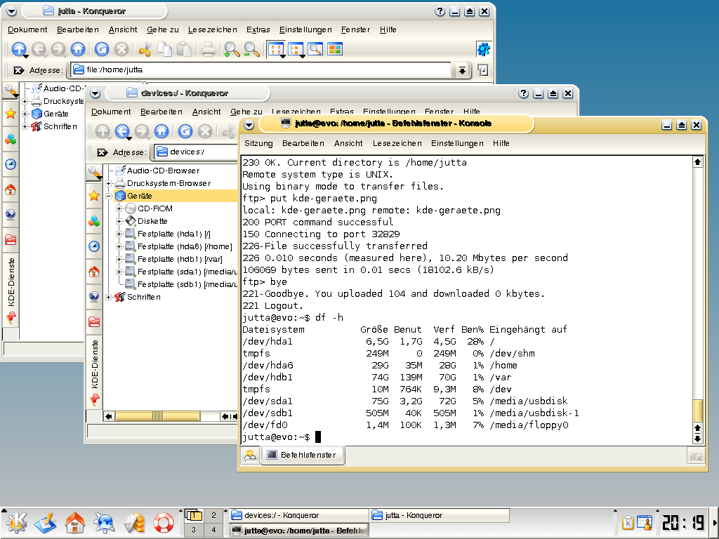
Task: Expand Festplatte (hda1) node in tree
Action: 119,234
